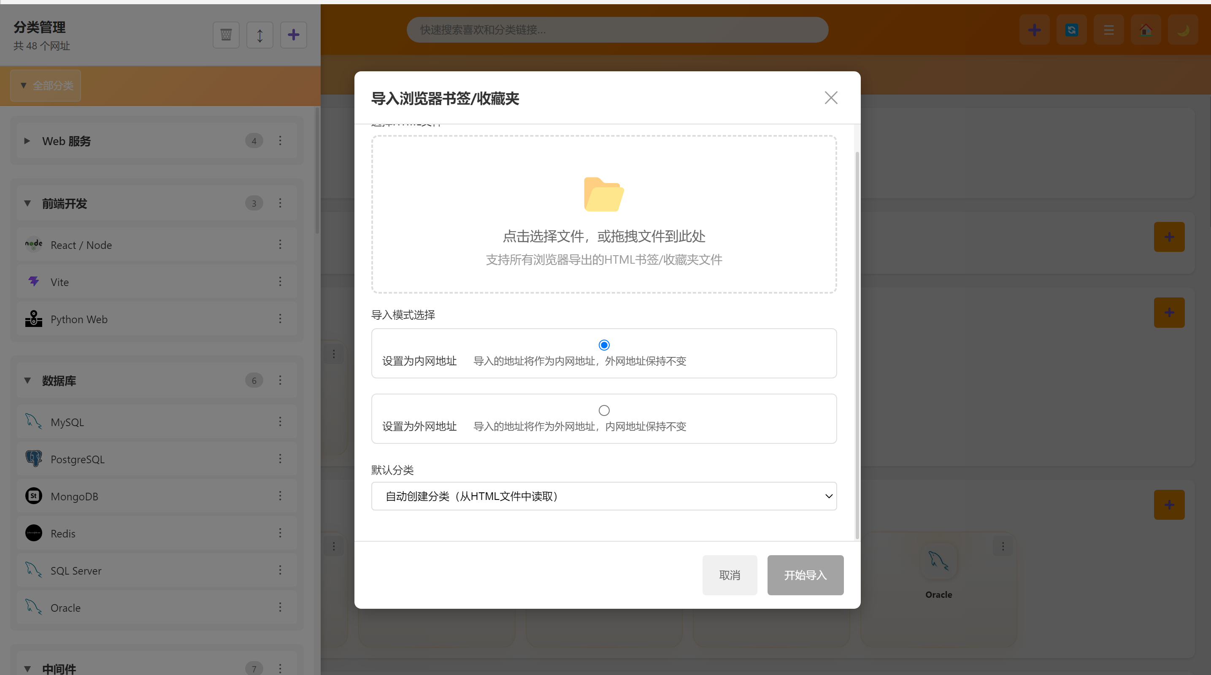
Task: Click the 全部分类 filter dropdown
Action: [46, 86]
